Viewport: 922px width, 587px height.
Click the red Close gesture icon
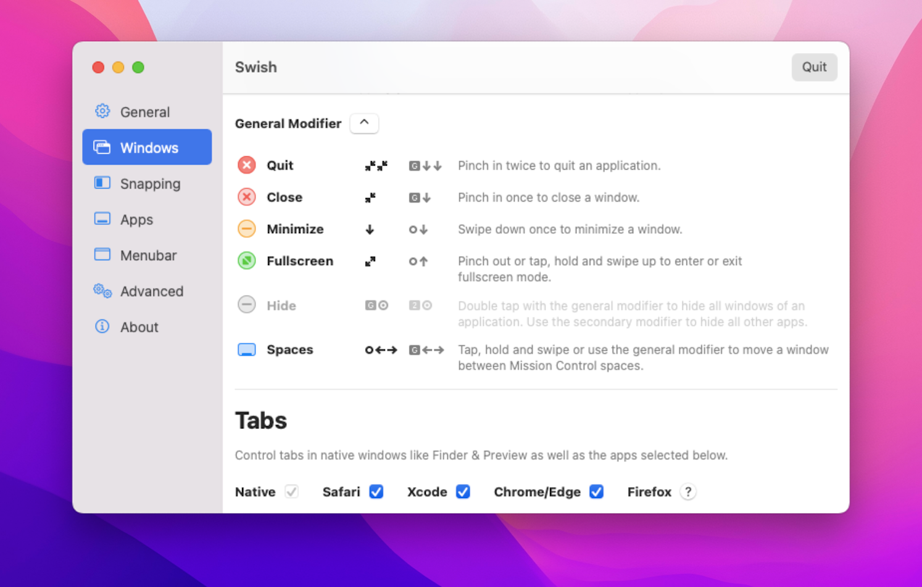pos(246,197)
